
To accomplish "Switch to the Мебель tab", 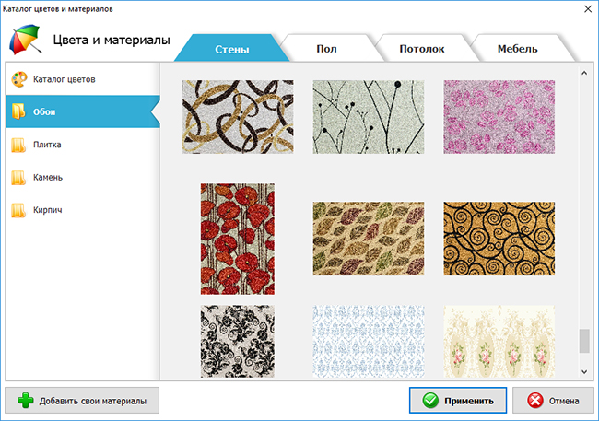I will coord(517,49).
